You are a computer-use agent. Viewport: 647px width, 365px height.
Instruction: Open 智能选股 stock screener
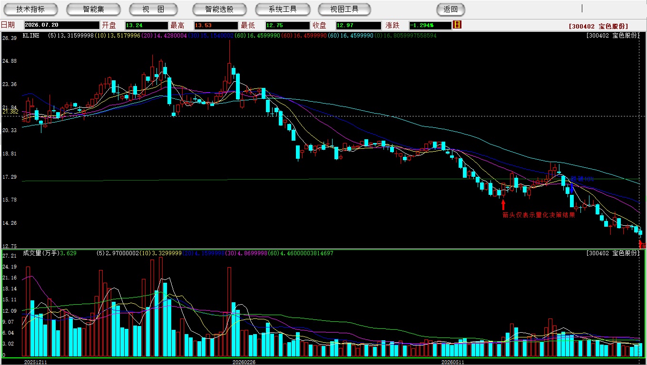point(219,9)
